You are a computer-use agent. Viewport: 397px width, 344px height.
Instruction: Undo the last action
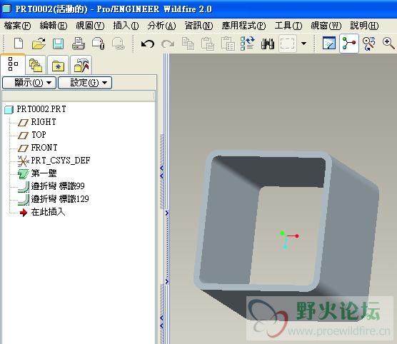point(148,44)
